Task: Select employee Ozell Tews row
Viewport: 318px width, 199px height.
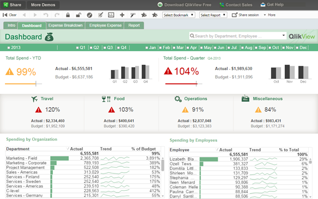Action: point(239,164)
